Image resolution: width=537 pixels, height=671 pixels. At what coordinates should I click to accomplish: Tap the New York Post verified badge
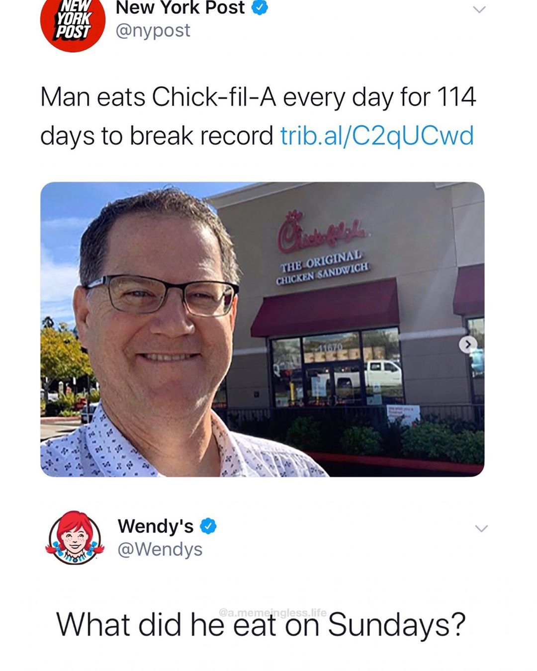[x=261, y=7]
